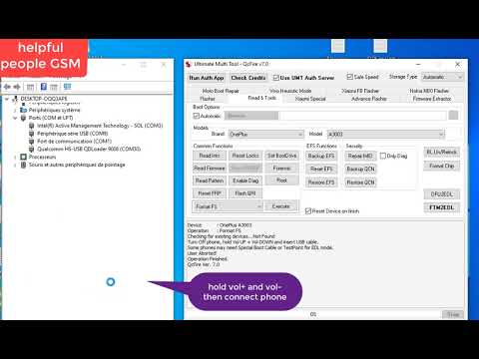Image resolution: width=479 pixels, height=359 pixels.
Task: Click the Set BootDrive button
Action: (x=281, y=156)
